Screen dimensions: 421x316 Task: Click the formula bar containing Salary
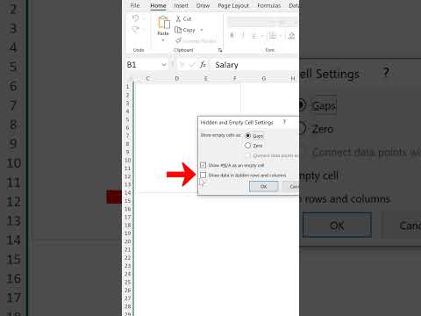point(256,65)
